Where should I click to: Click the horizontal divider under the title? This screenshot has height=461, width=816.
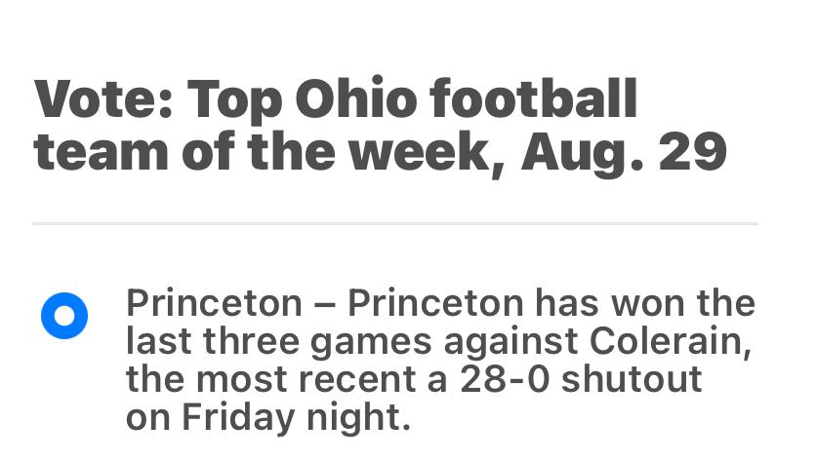coord(395,223)
